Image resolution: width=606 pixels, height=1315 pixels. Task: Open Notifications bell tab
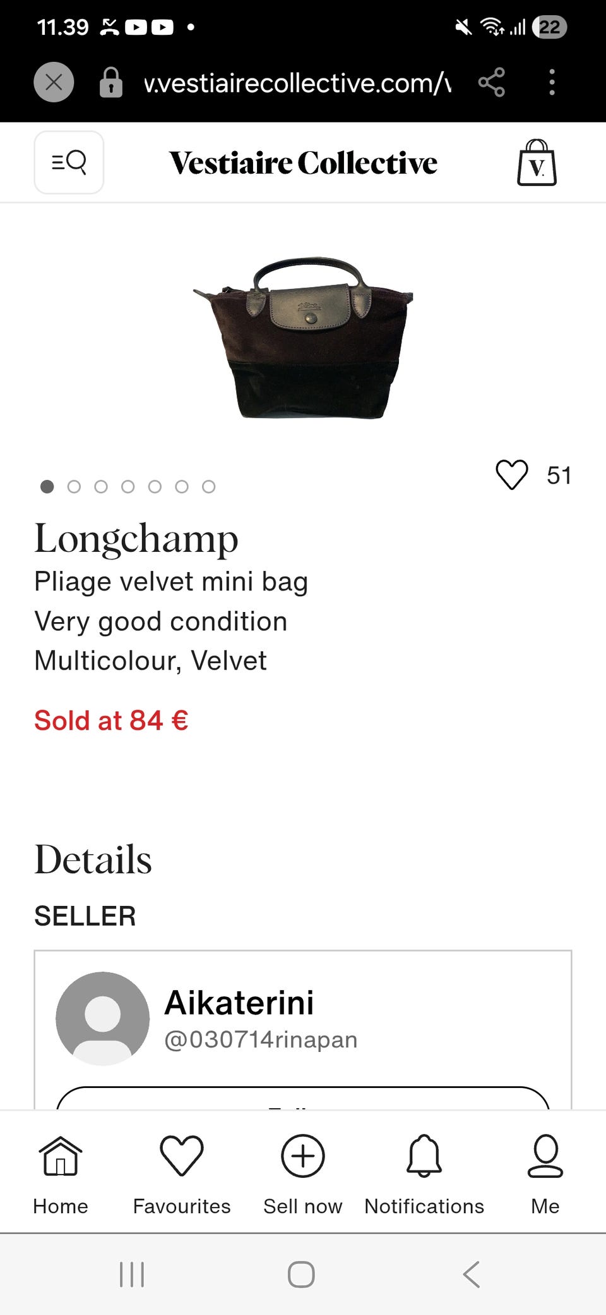click(x=424, y=1174)
